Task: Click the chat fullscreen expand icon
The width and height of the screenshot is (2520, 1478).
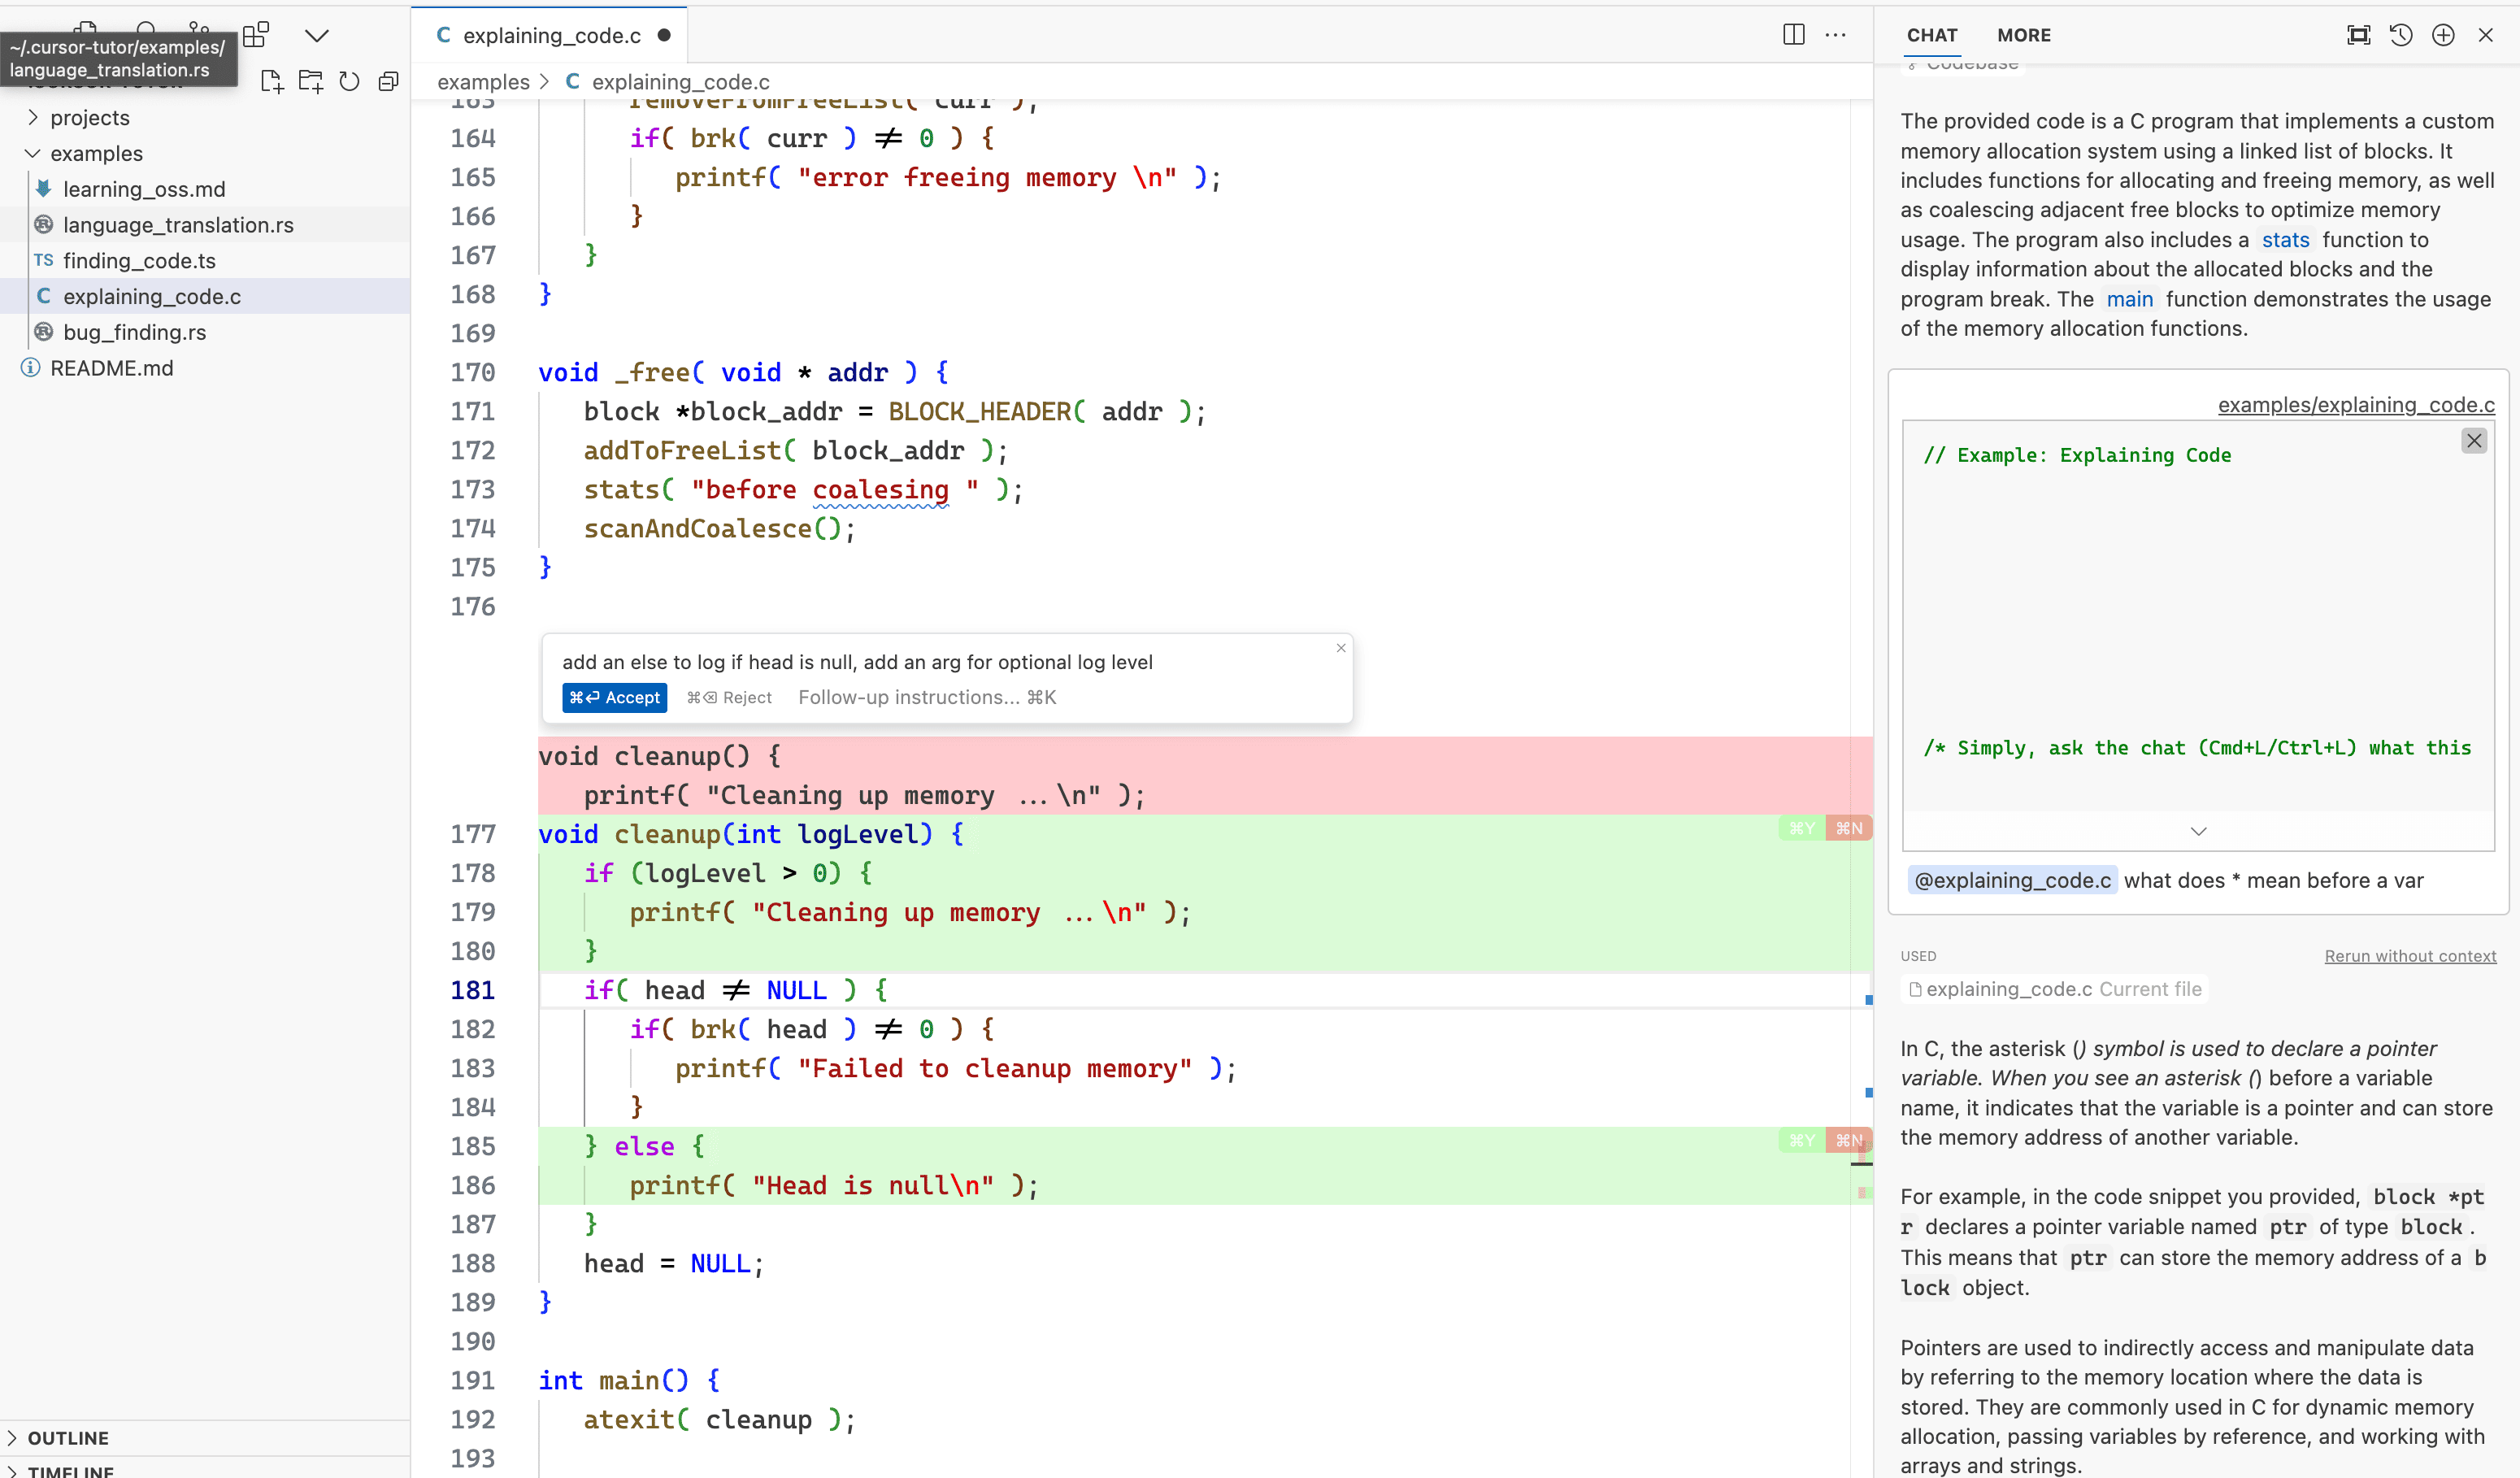Action: click(2358, 35)
